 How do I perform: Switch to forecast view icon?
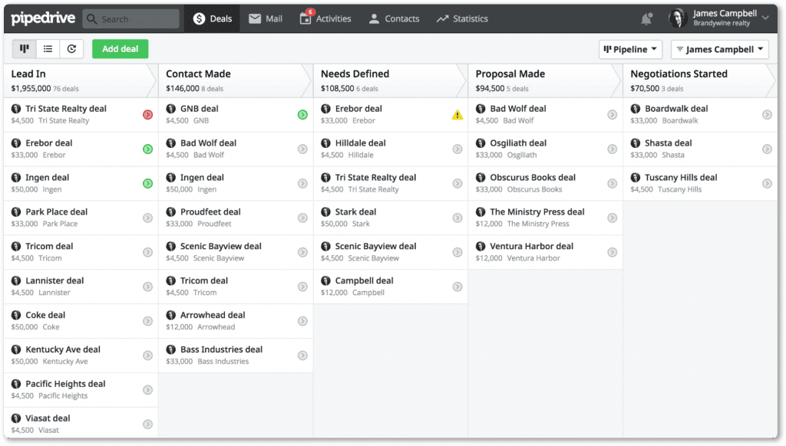tap(71, 49)
